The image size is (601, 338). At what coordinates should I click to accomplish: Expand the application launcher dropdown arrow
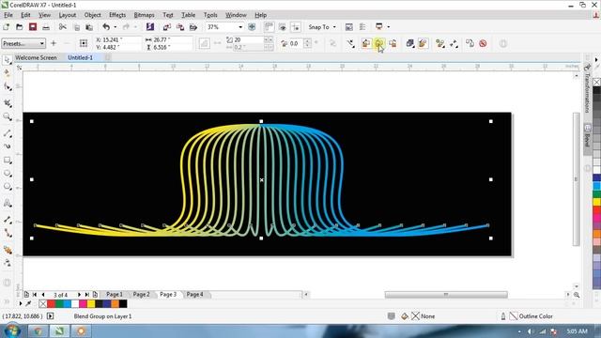click(x=388, y=27)
